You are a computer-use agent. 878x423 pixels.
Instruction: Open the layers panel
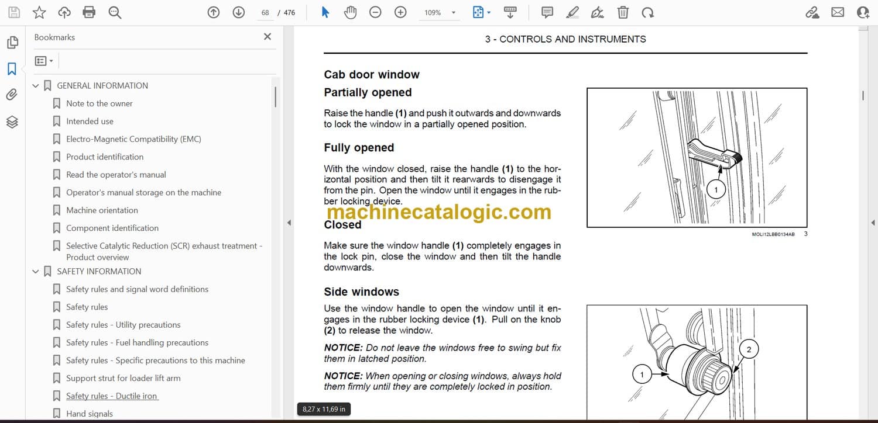pyautogui.click(x=12, y=122)
